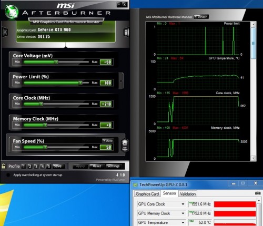Click the Afterburner version 4.1.0 label
This screenshot has height=226, width=263.
[x=120, y=175]
